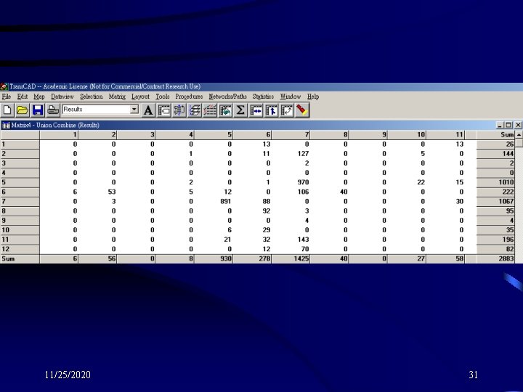Open the Window menu
Viewport: 523px width, 392px height.
coord(291,97)
